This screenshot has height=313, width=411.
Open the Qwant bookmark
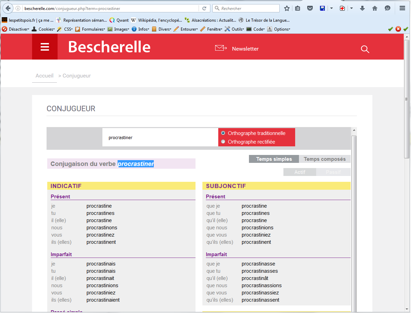[x=119, y=20]
